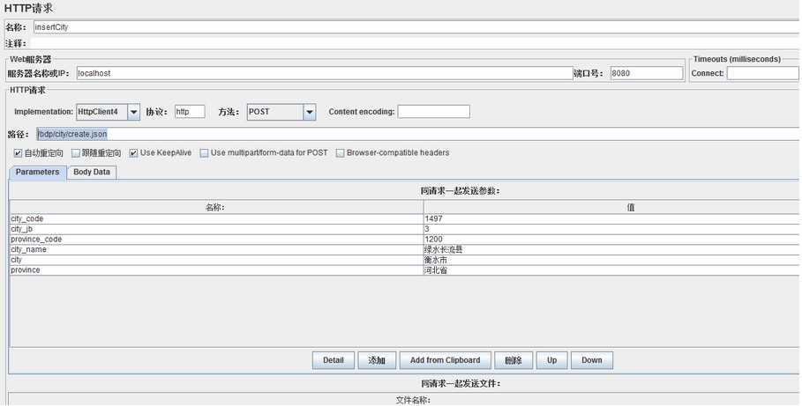Image resolution: width=802 pixels, height=406 pixels.
Task: Focus the 协议 field containing http
Action: 190,112
